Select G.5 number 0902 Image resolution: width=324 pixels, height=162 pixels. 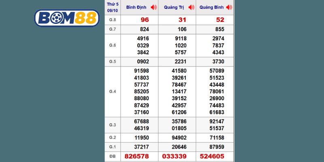(x=143, y=62)
